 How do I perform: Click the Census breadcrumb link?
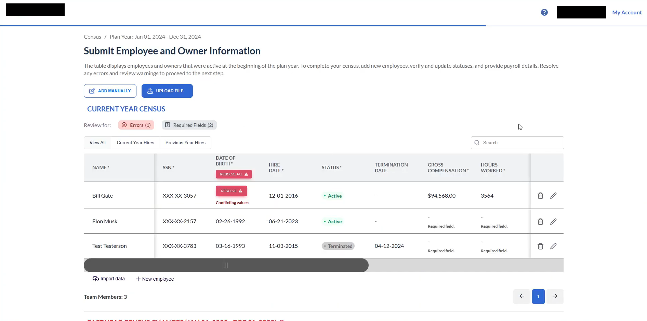(x=92, y=37)
